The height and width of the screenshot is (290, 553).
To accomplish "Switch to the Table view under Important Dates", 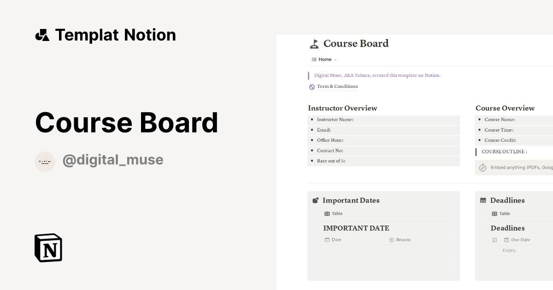I will tap(334, 214).
